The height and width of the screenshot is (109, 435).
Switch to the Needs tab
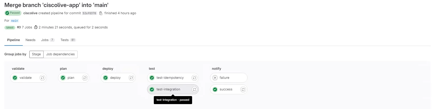pyautogui.click(x=30, y=40)
